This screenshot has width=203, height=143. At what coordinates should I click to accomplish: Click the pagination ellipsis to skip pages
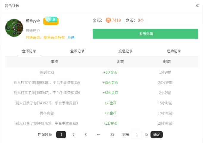99,135
